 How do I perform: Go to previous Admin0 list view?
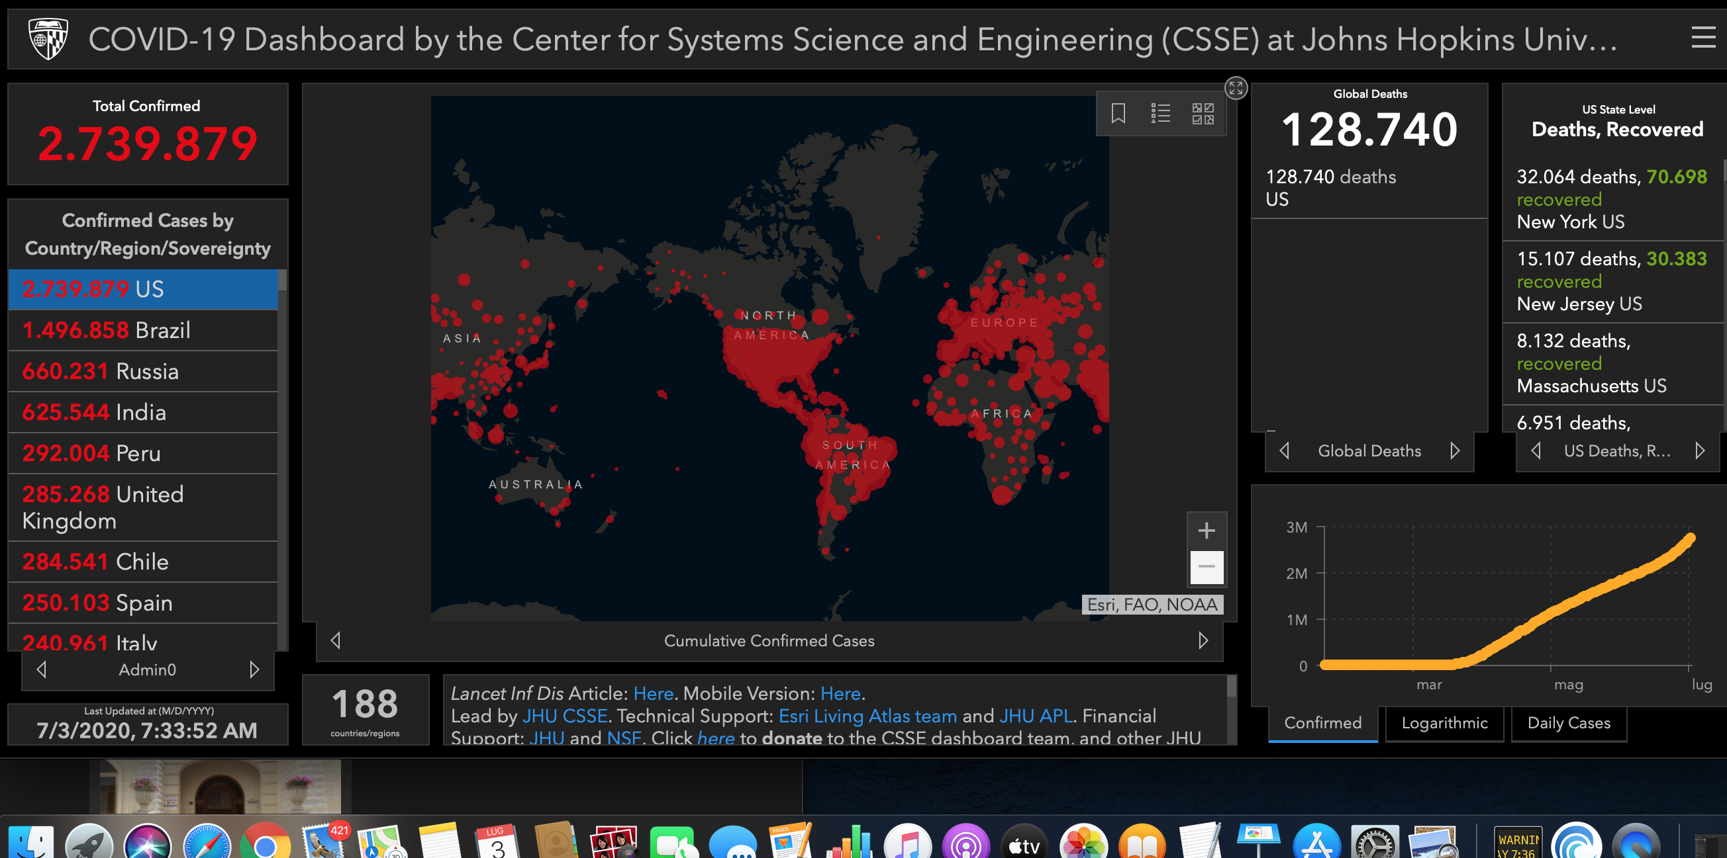[42, 669]
